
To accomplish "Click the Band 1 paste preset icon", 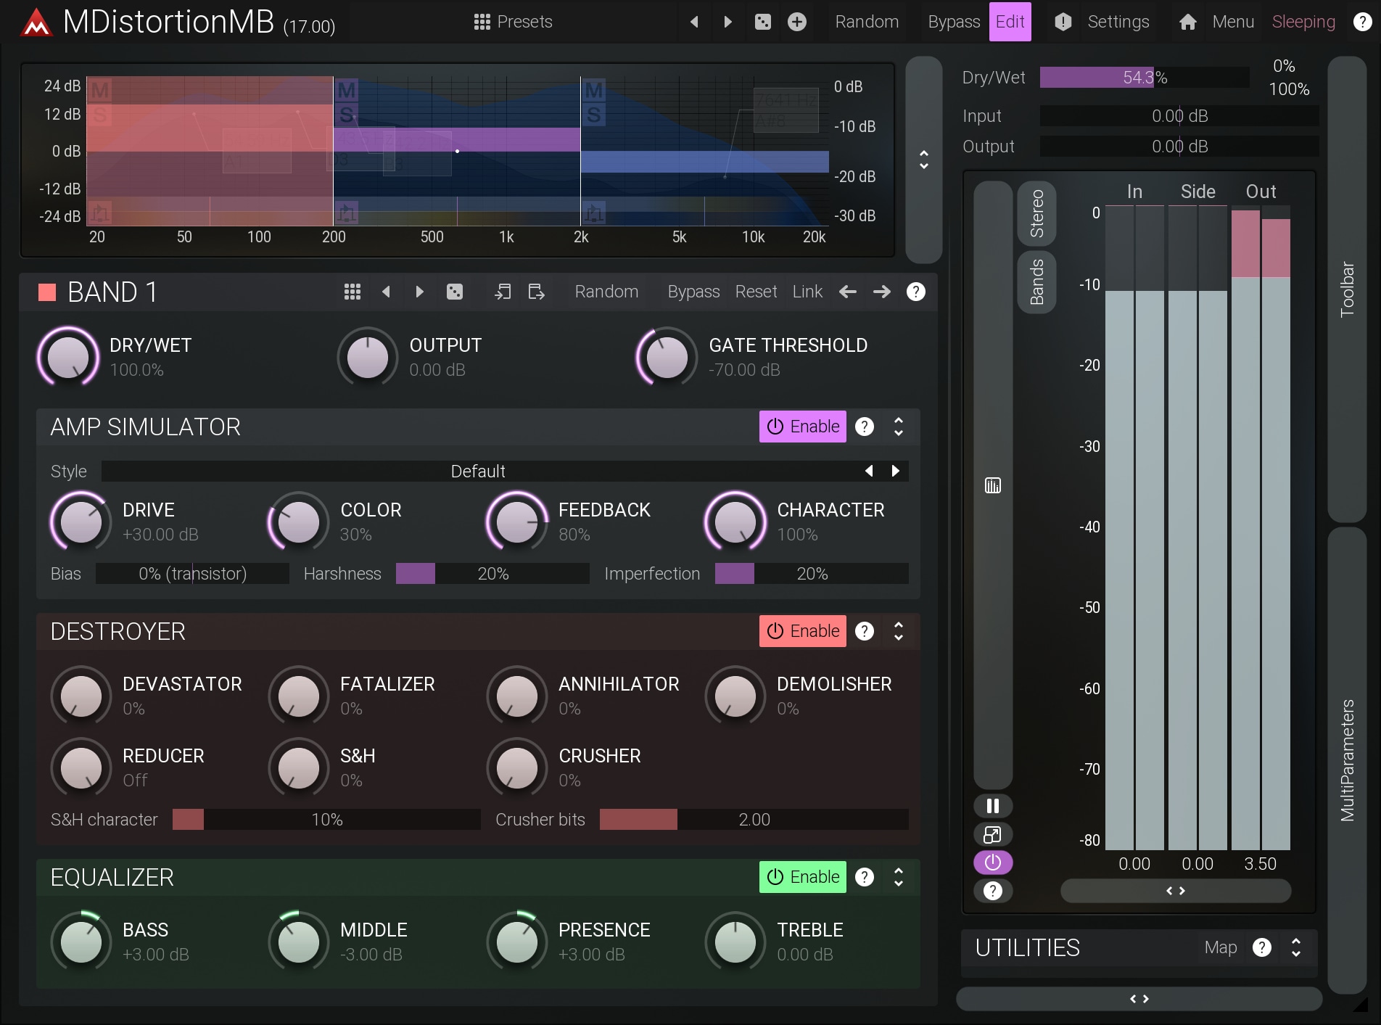I will [536, 292].
